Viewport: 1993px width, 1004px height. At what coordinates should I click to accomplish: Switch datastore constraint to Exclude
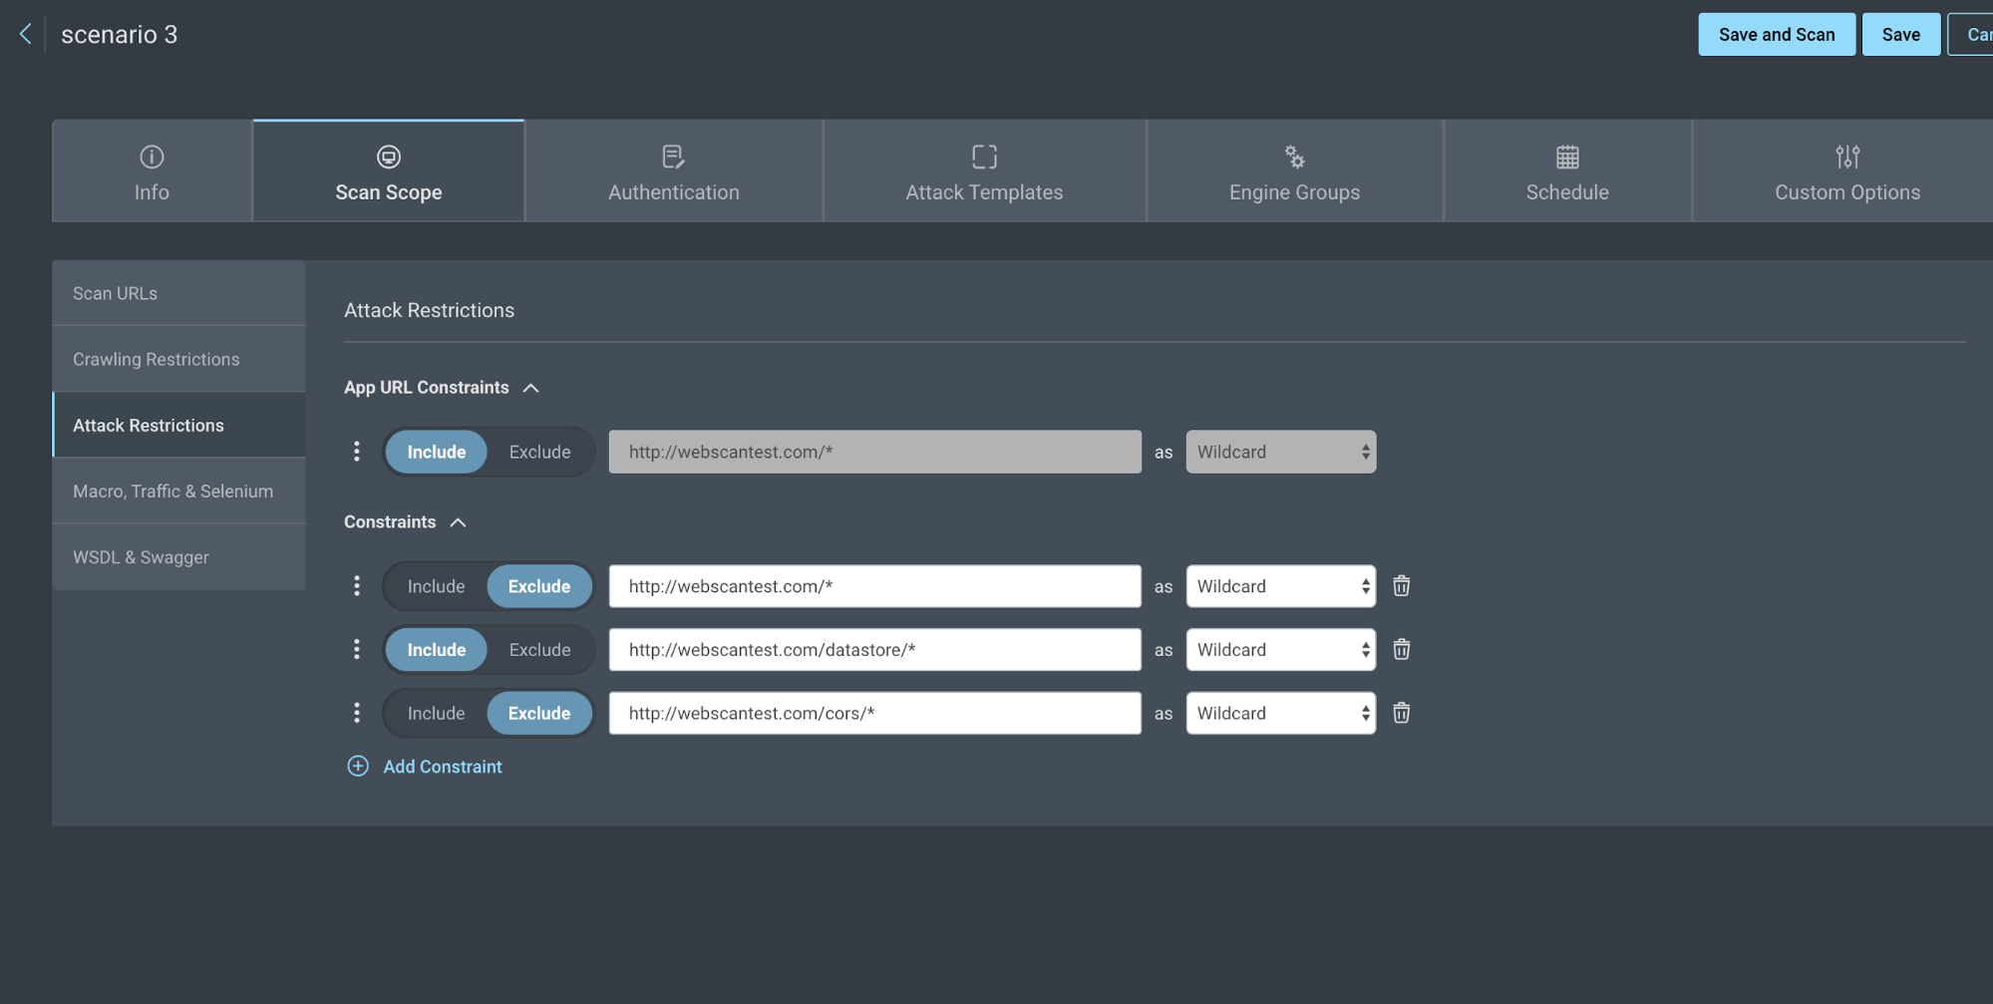click(x=539, y=649)
